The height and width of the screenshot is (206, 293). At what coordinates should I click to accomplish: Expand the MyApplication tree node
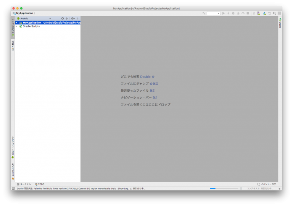(16, 23)
